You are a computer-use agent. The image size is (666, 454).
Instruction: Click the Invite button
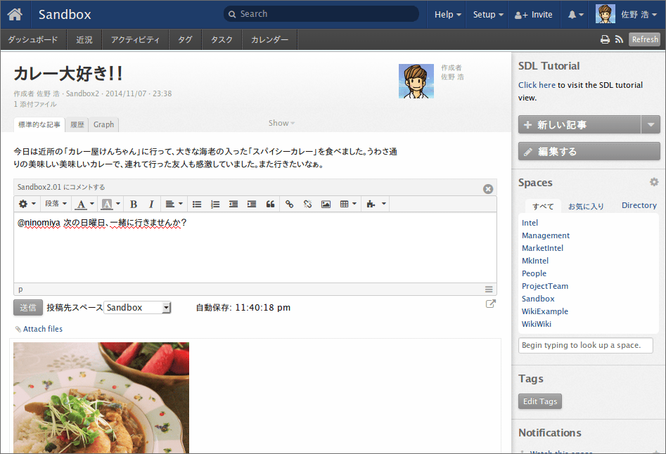(534, 15)
